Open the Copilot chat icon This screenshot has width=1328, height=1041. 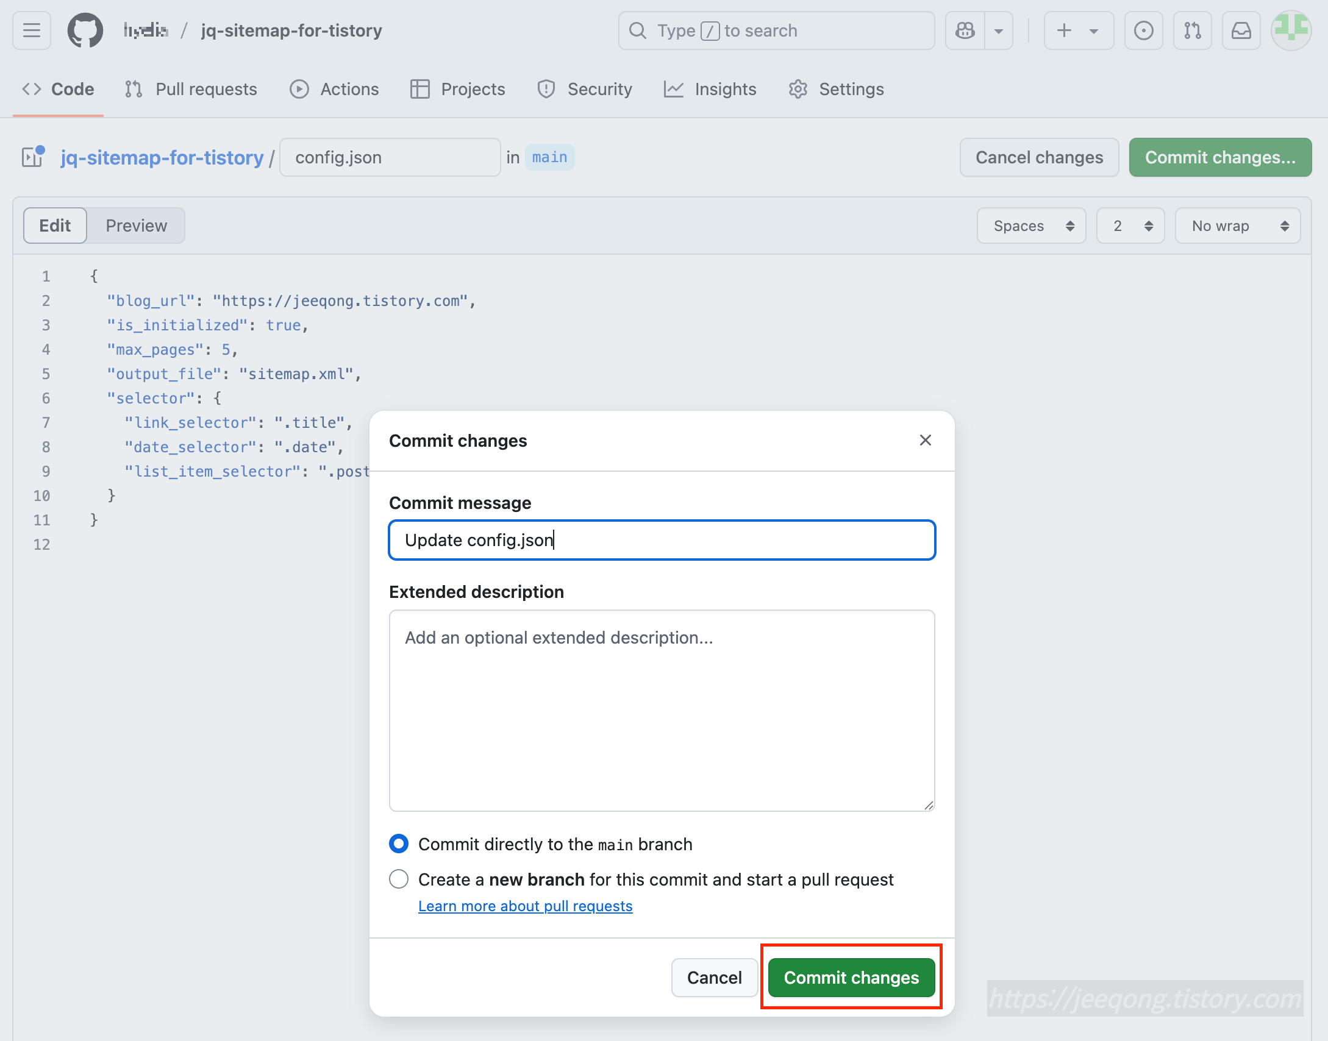tap(965, 30)
